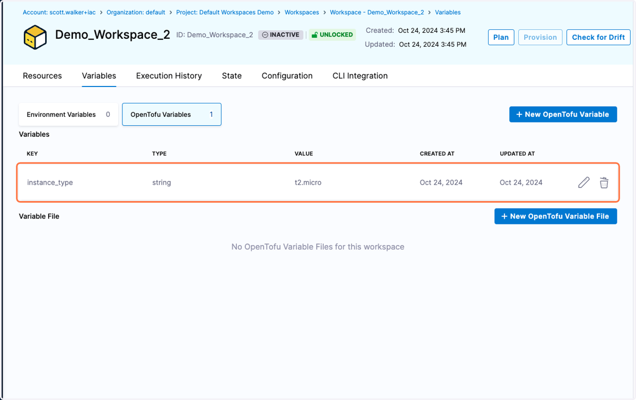636x400 pixels.
Task: Click the t2.micro value cell
Action: pos(308,182)
